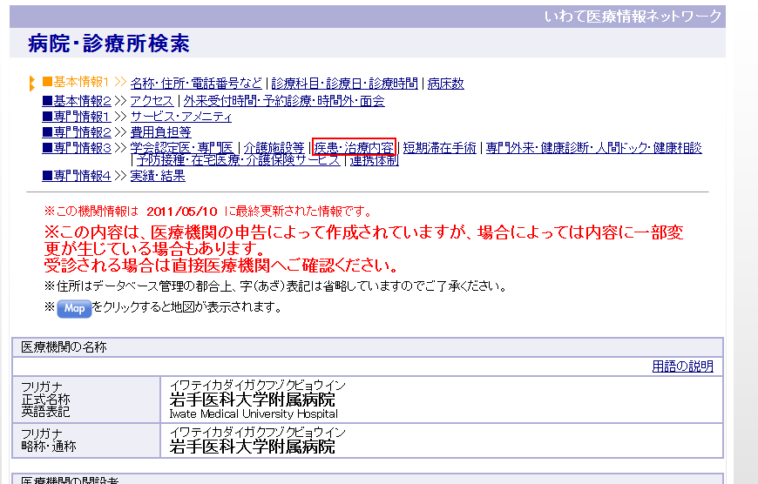Select ■専門情報2 menu entry

point(77,131)
